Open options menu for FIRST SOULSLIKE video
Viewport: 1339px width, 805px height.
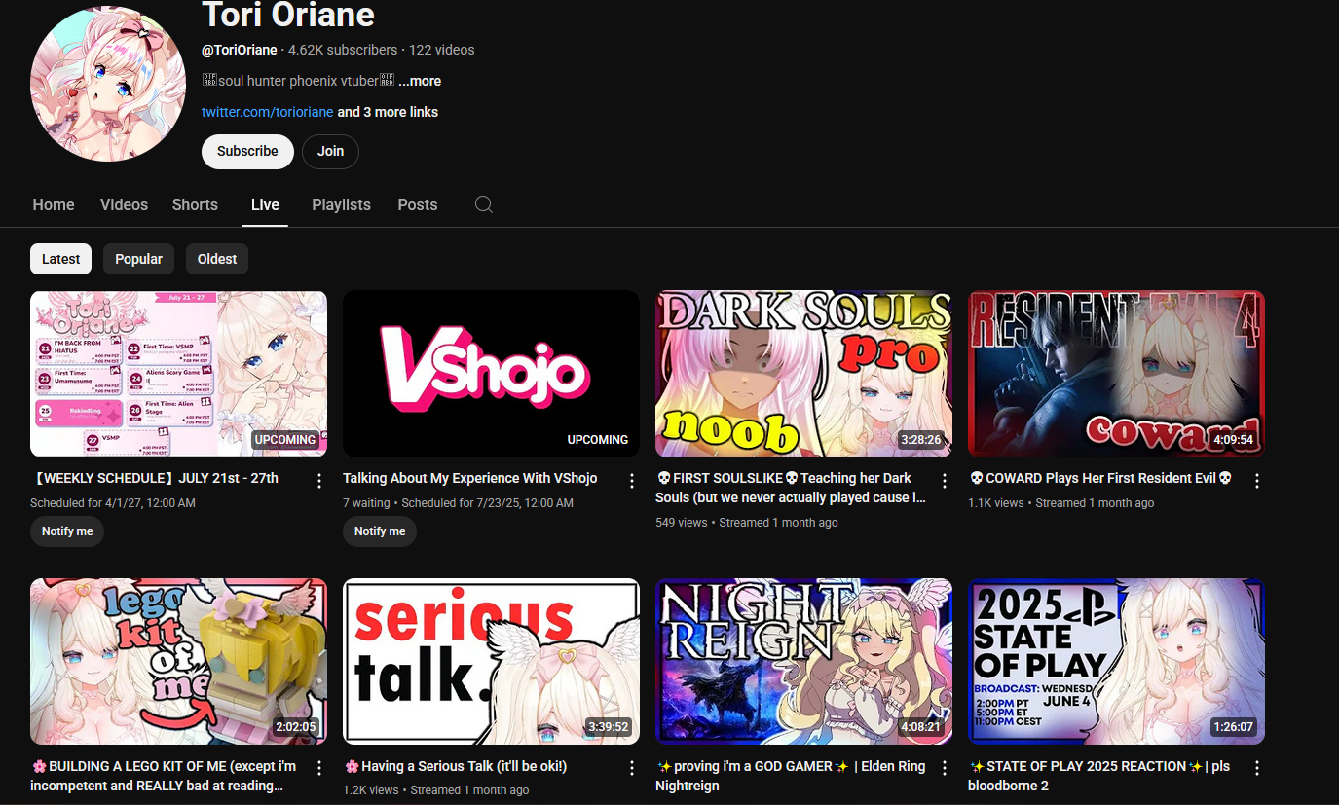pyautogui.click(x=945, y=481)
